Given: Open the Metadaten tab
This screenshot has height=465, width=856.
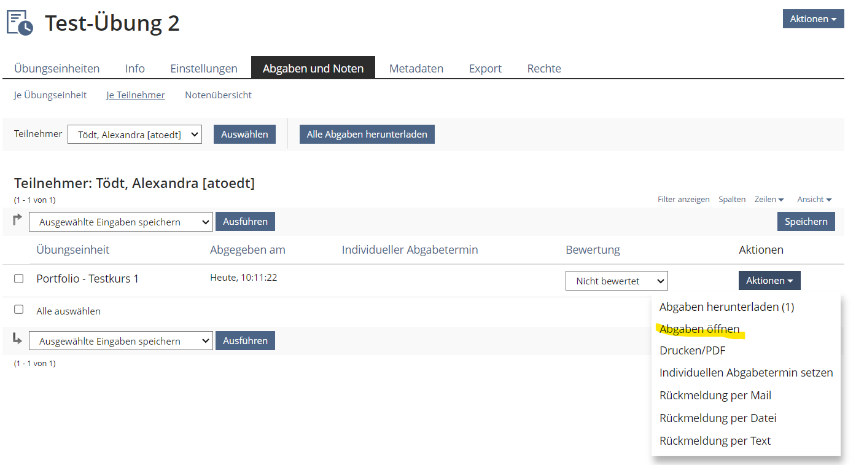Looking at the screenshot, I should pos(416,68).
